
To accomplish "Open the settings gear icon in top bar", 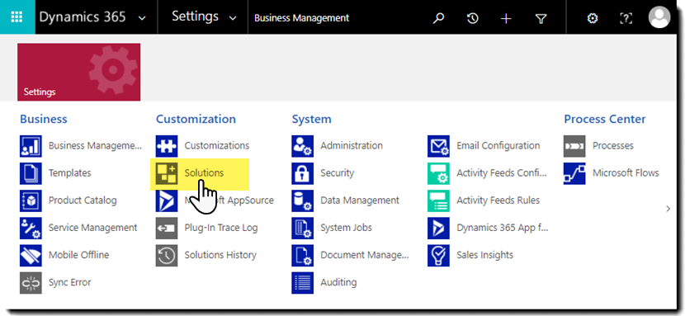I will pos(593,18).
